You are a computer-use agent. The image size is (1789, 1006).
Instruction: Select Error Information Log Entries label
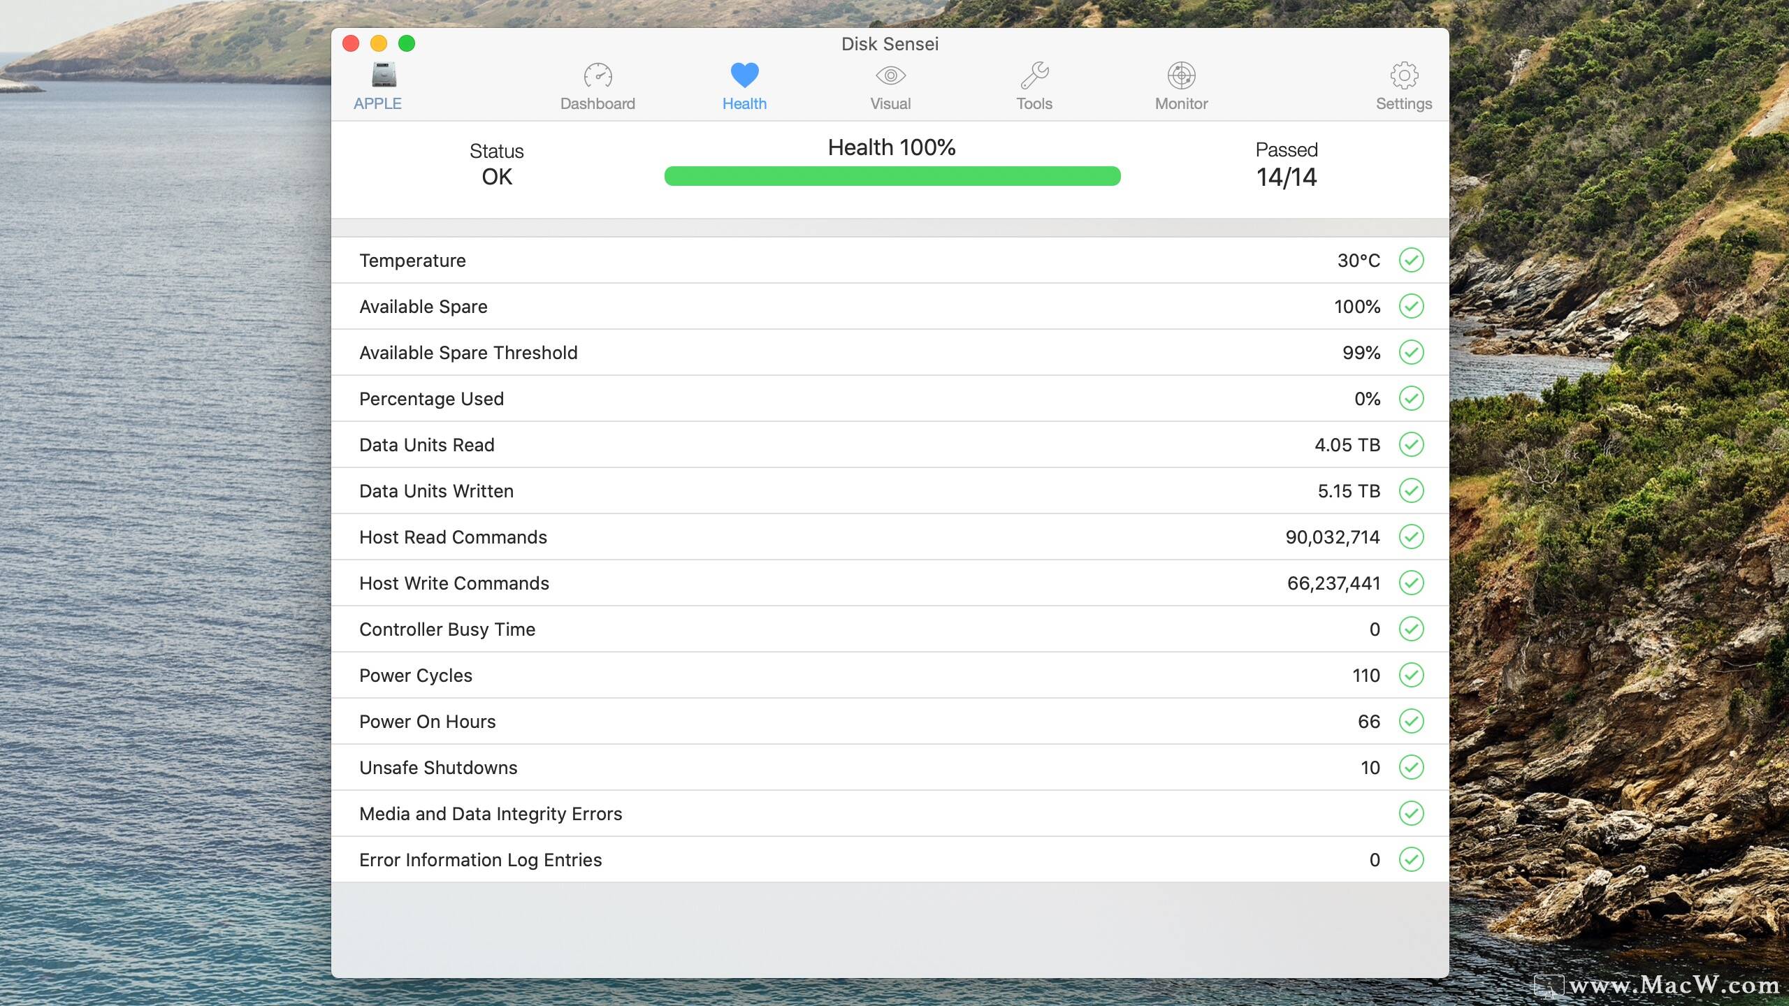click(x=480, y=860)
